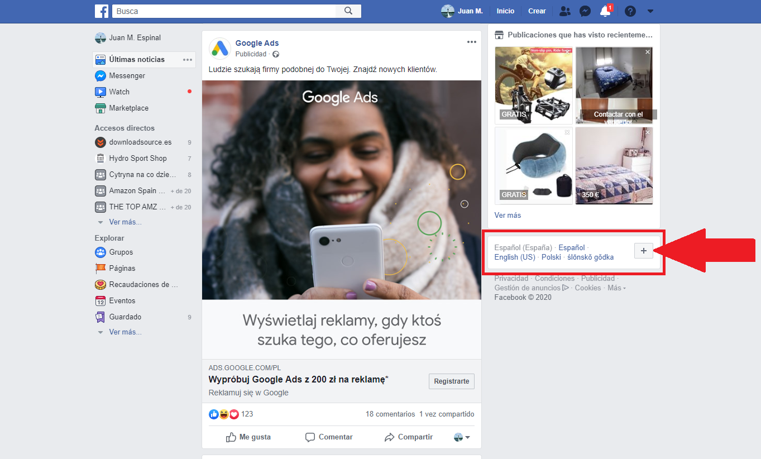The width and height of the screenshot is (761, 459).
Task: Click the Facebook logo icon
Action: click(102, 11)
